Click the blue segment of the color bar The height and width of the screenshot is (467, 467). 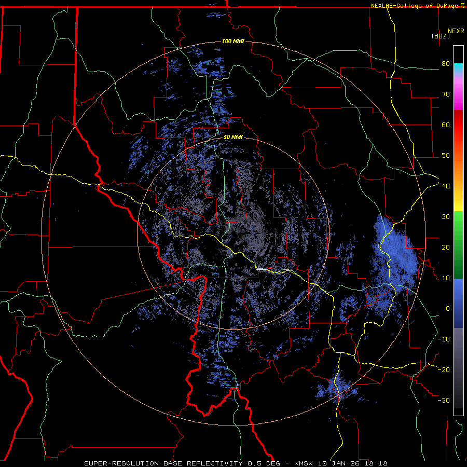pyautogui.click(x=458, y=303)
